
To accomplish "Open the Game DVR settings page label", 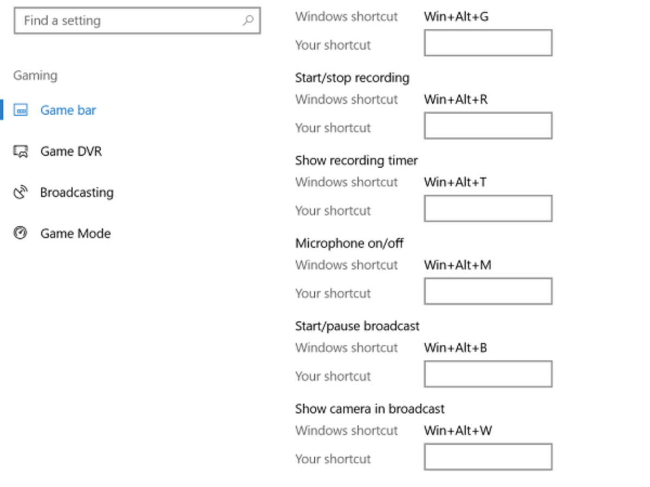I will (71, 152).
